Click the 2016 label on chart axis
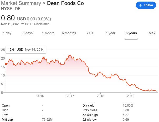The image size is (159, 122). coord(40,96)
